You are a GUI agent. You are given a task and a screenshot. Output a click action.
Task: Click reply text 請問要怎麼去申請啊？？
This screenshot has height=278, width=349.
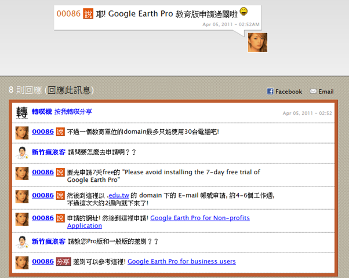[x=102, y=152]
